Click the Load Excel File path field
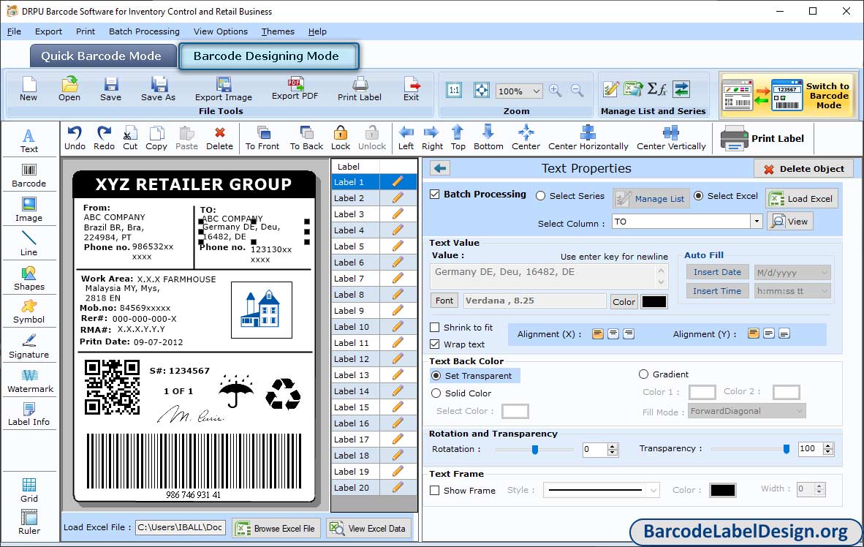The width and height of the screenshot is (864, 547). 181,527
